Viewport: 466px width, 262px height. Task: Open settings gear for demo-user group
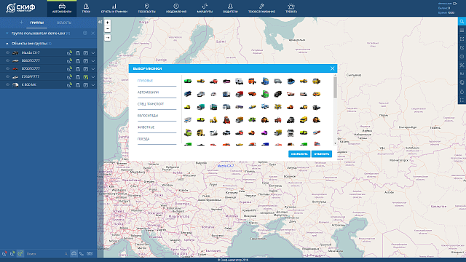tap(85, 33)
